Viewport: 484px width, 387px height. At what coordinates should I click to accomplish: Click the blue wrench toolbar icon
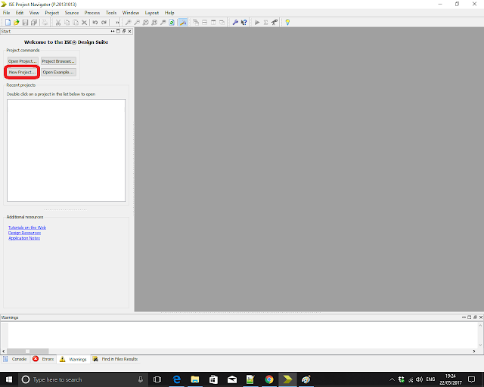(x=235, y=22)
